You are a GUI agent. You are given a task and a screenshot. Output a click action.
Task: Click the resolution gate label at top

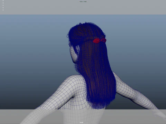[83, 2]
